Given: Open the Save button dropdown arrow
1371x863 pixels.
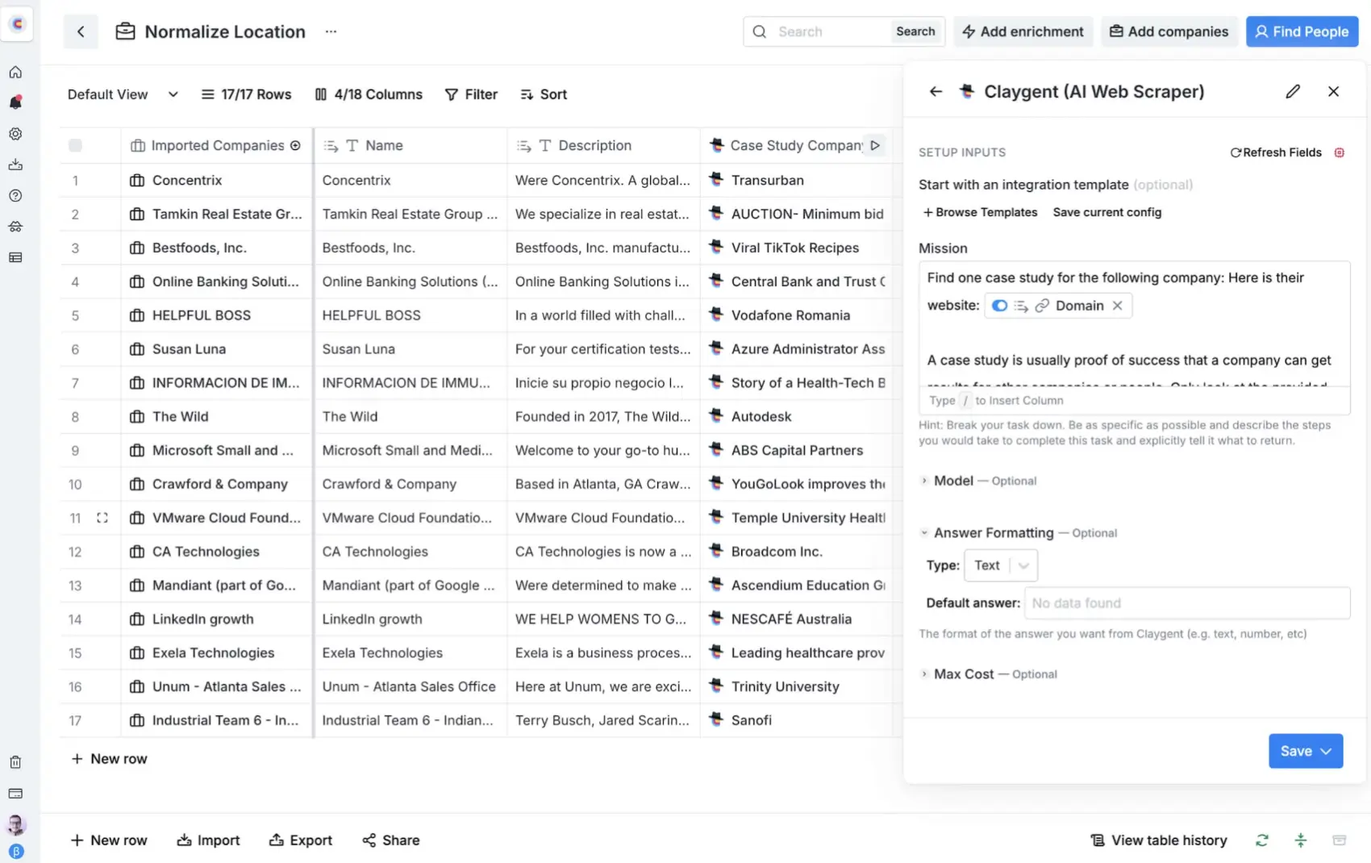Looking at the screenshot, I should (1327, 751).
